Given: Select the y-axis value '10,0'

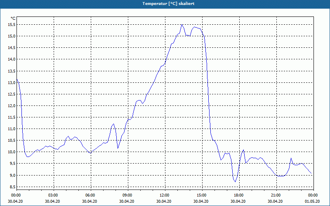Looking at the screenshot, I should (12, 152).
